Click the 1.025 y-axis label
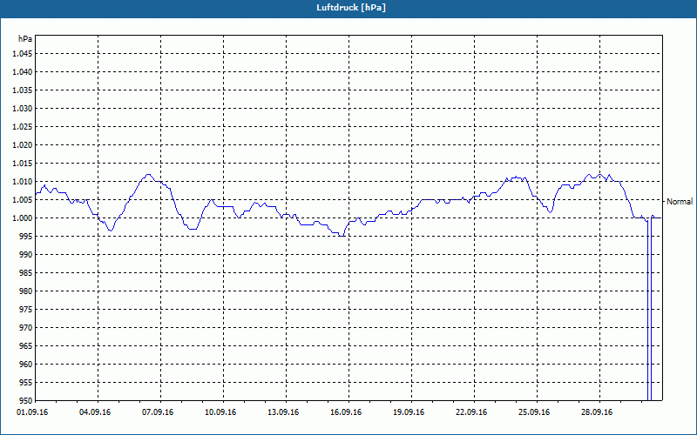Screen dimensions: 697x435 pyautogui.click(x=23, y=126)
